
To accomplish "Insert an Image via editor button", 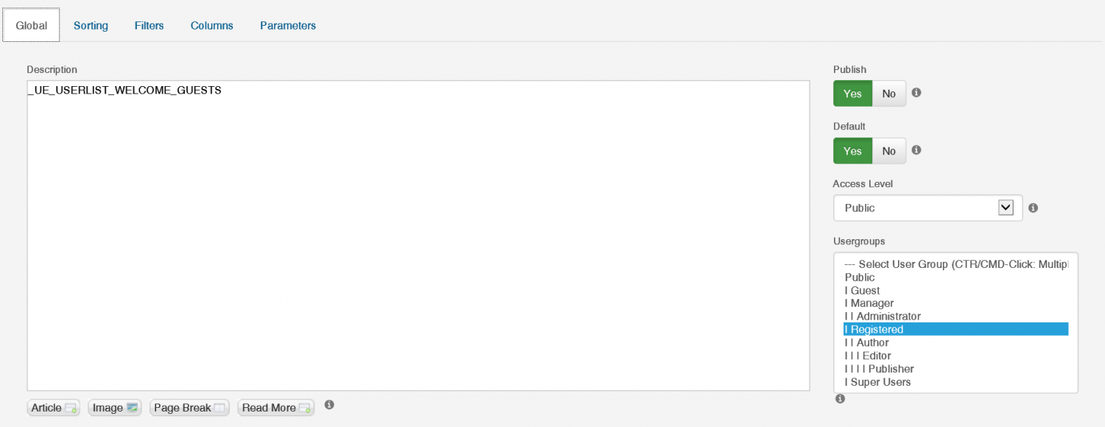I will tap(115, 408).
